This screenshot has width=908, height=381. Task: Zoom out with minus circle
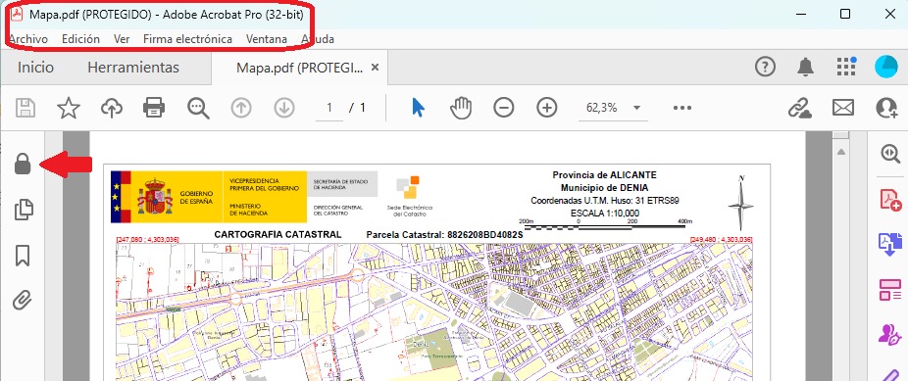click(x=504, y=108)
